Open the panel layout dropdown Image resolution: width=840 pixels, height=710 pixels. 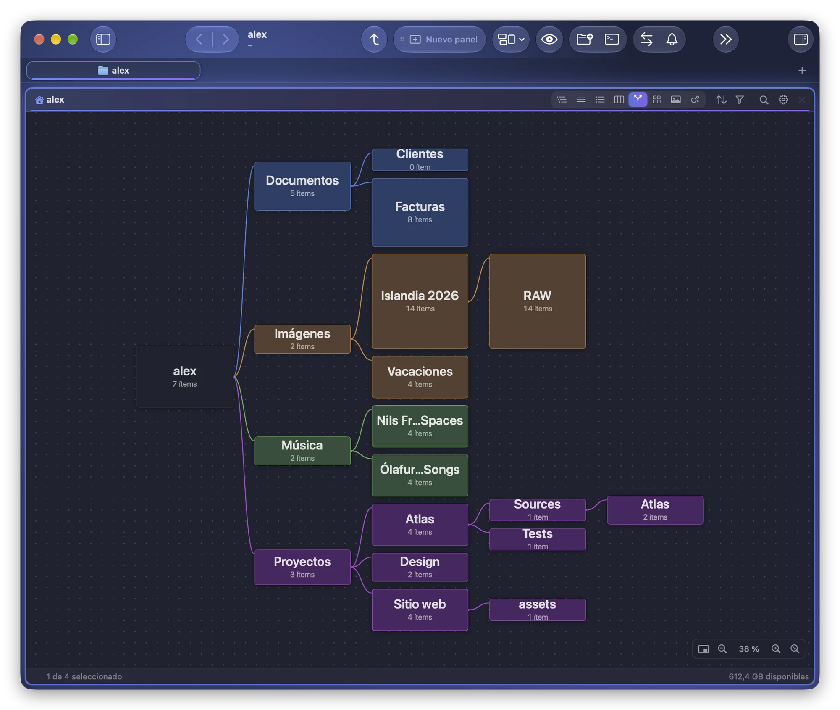[510, 39]
